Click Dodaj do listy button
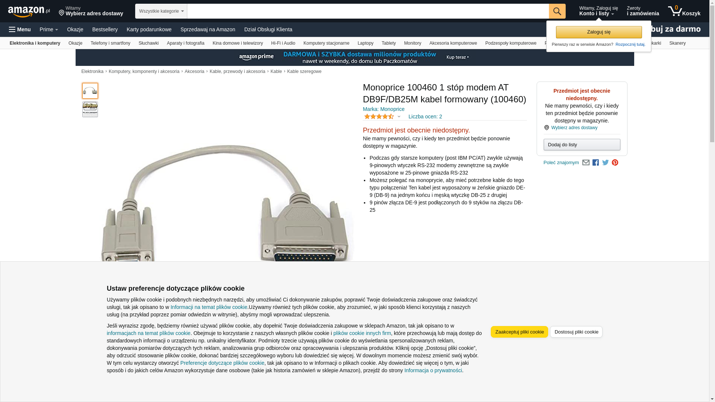715x402 pixels. click(582, 144)
